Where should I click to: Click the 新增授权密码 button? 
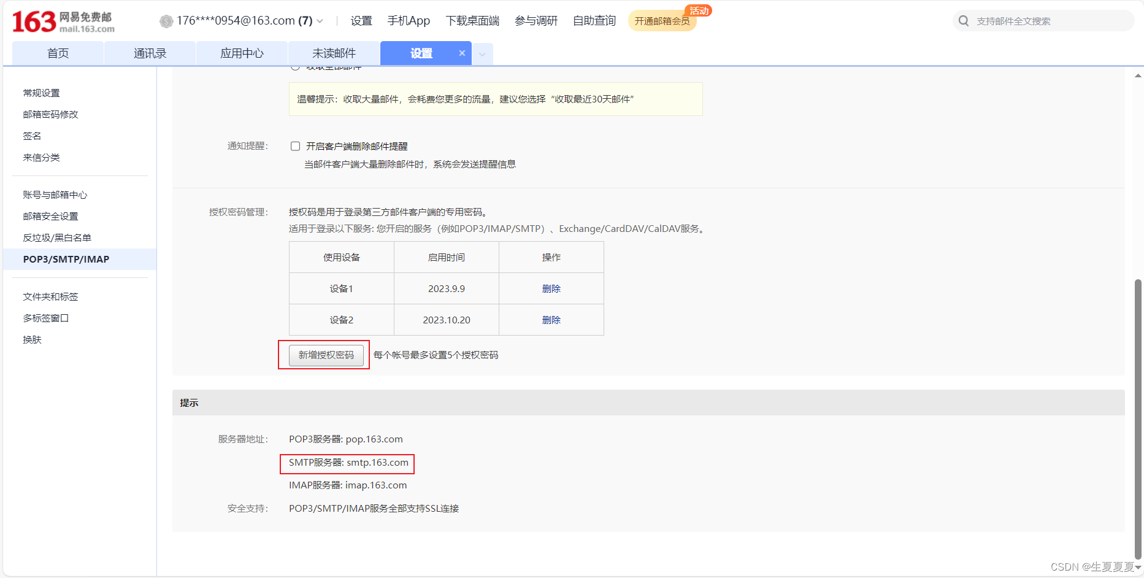pos(326,355)
